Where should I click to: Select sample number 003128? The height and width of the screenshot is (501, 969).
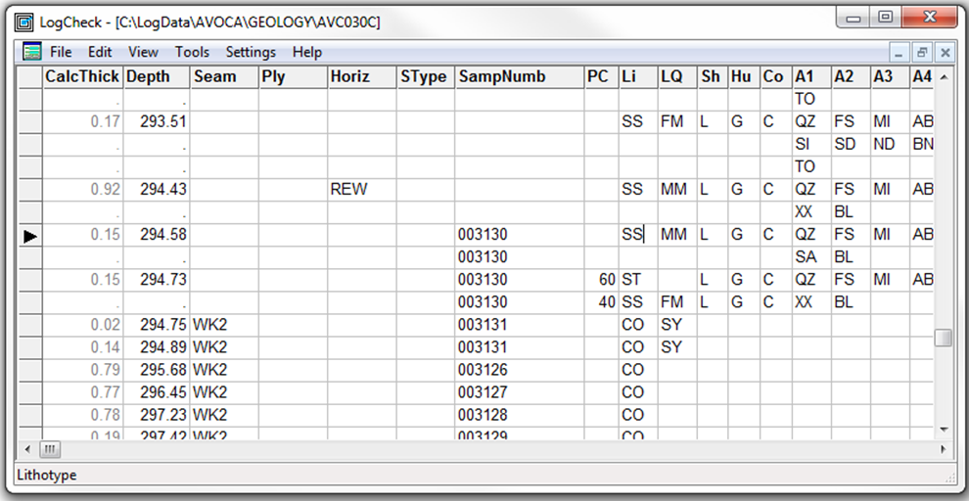pos(521,415)
